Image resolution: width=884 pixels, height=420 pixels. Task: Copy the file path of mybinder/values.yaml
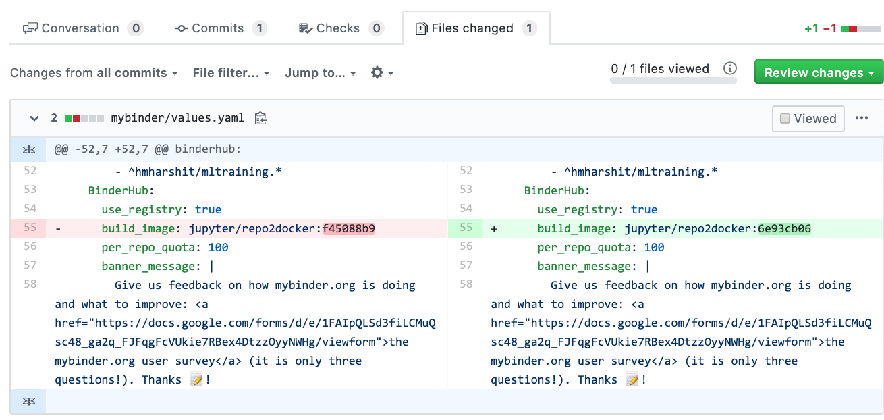tap(260, 117)
